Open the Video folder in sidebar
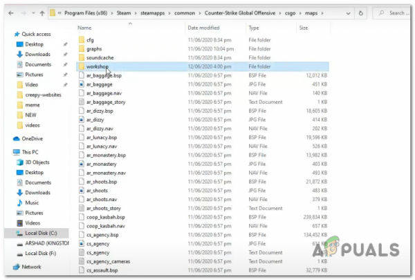The height and width of the screenshot is (280, 415). coord(32,84)
